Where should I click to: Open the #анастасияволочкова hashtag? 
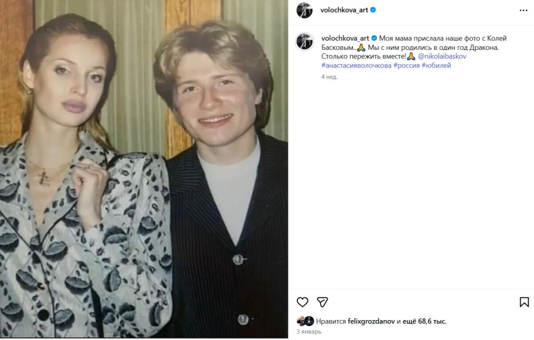(x=356, y=65)
